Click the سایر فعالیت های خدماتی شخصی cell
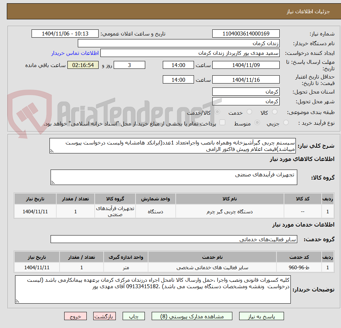This screenshot has width=341, height=328. click(212, 267)
